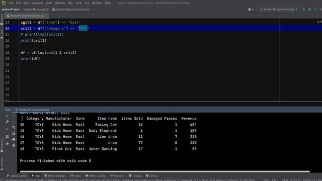Click the green Run button in the top toolbar

coord(304,10)
